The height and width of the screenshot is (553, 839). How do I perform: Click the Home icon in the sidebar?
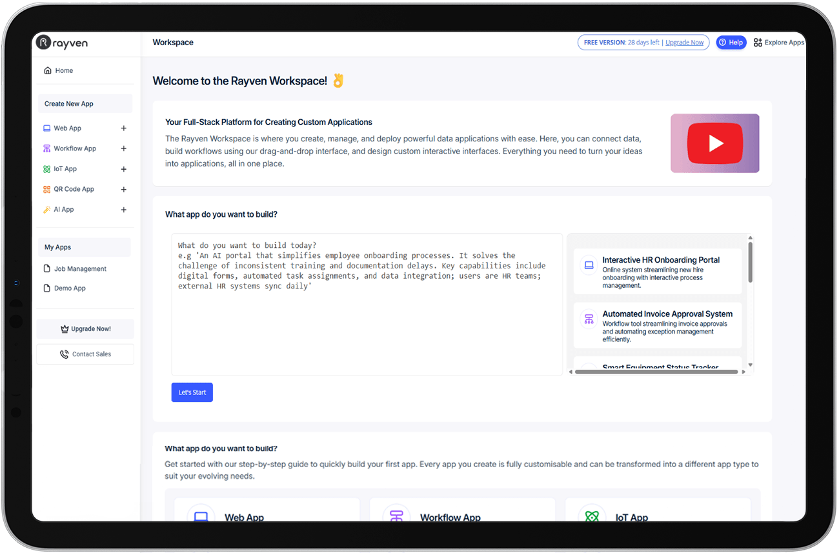click(48, 70)
